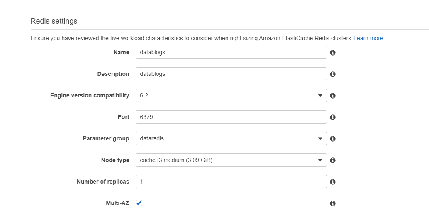Click the info icon next to Port
The width and height of the screenshot is (429, 218).
tap(333, 117)
